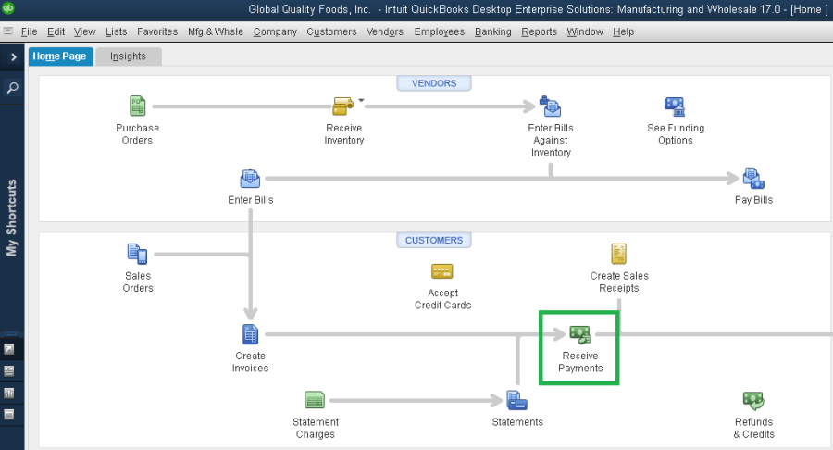Open the Banking menu

(x=493, y=31)
